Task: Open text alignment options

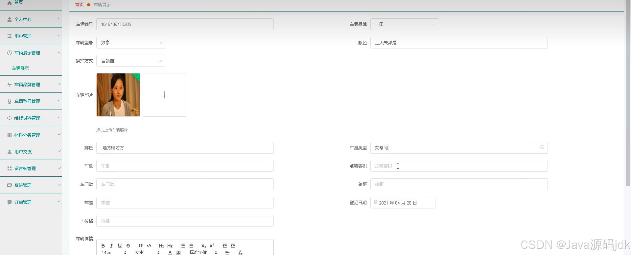Action: click(x=227, y=252)
